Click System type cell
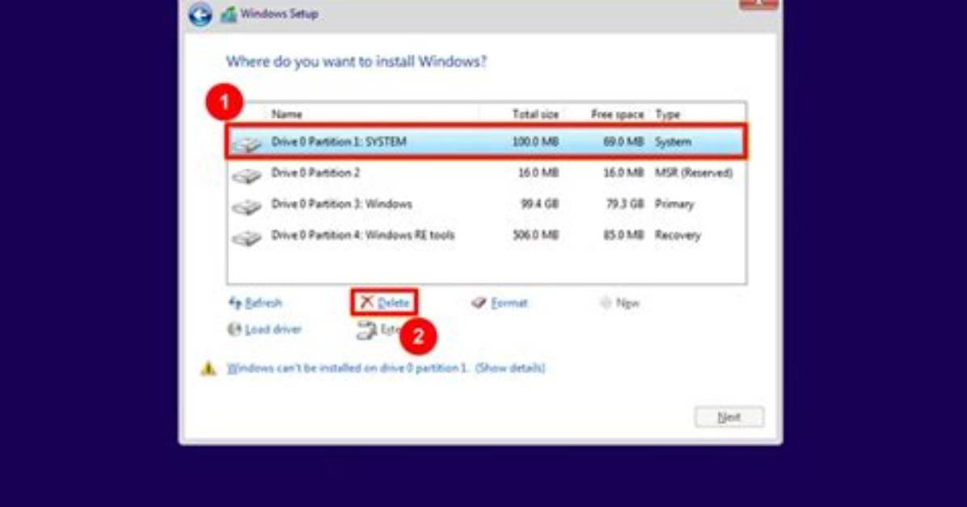 tap(673, 142)
